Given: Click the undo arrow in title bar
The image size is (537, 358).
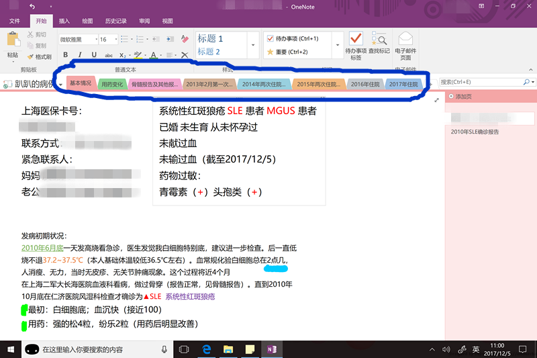Looking at the screenshot, I should pos(32,6).
